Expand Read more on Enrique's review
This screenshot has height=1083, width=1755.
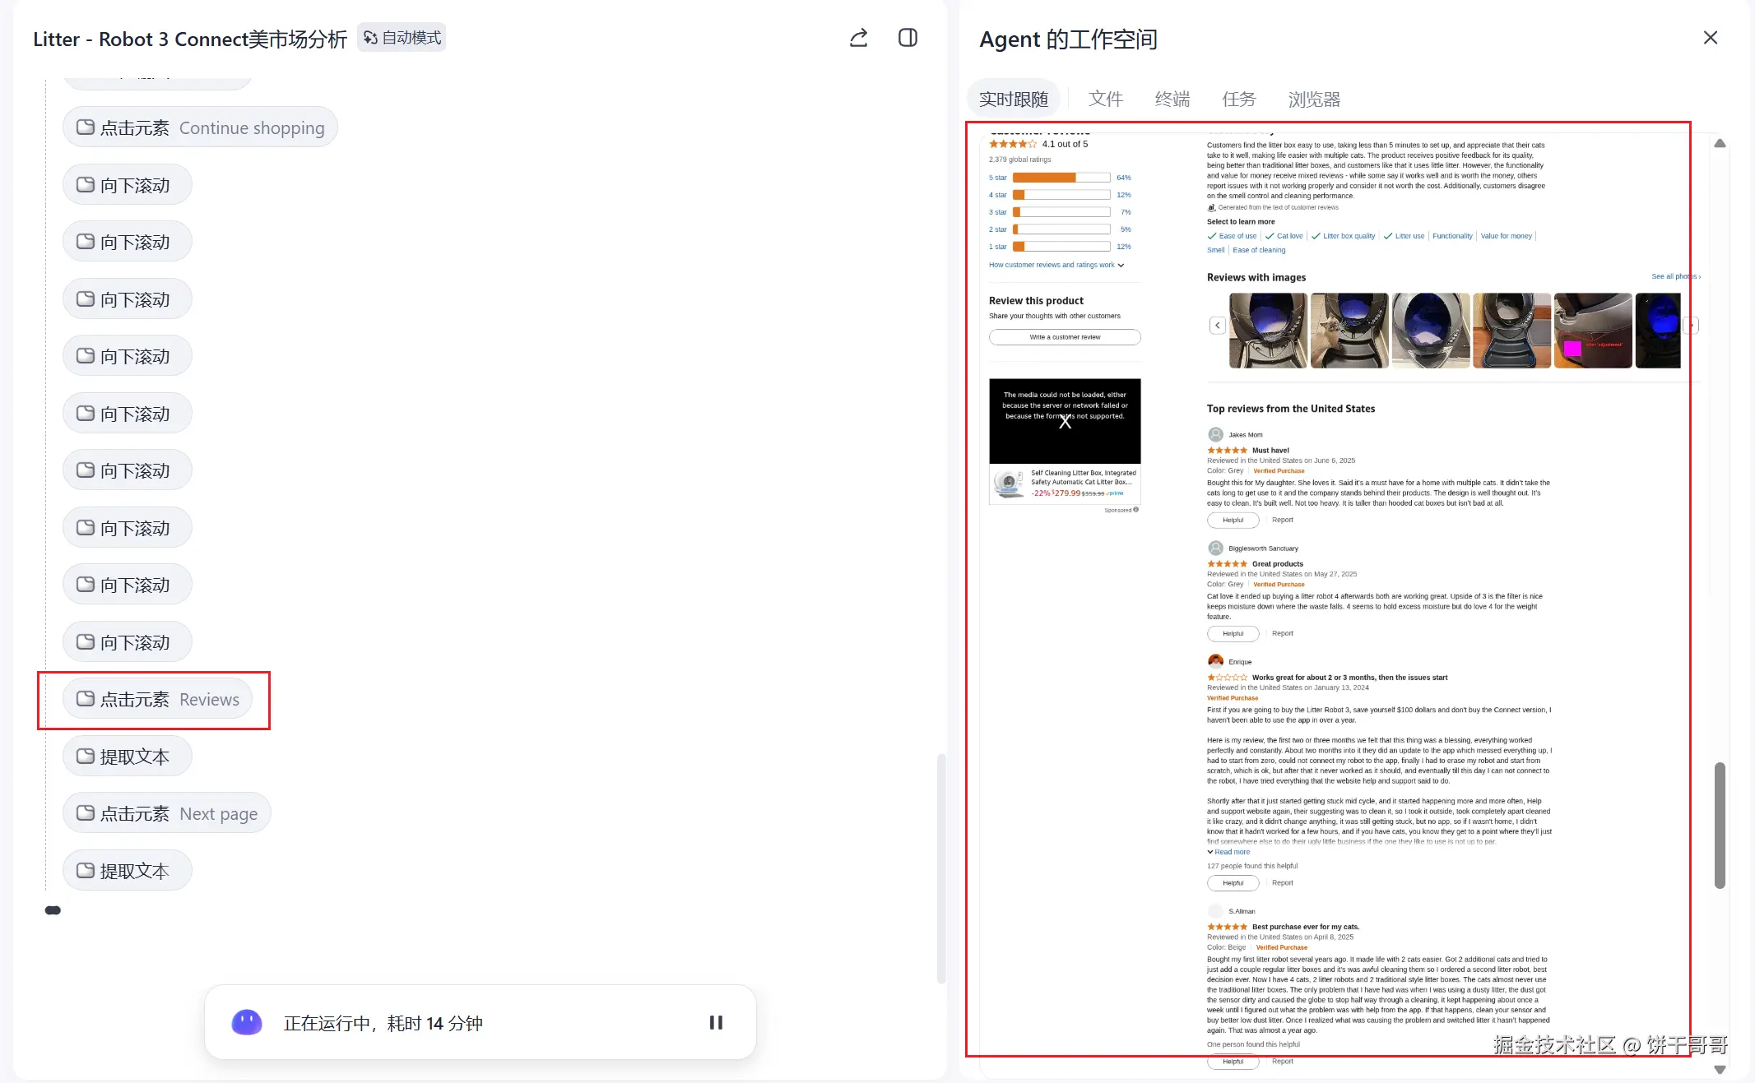pyautogui.click(x=1231, y=852)
